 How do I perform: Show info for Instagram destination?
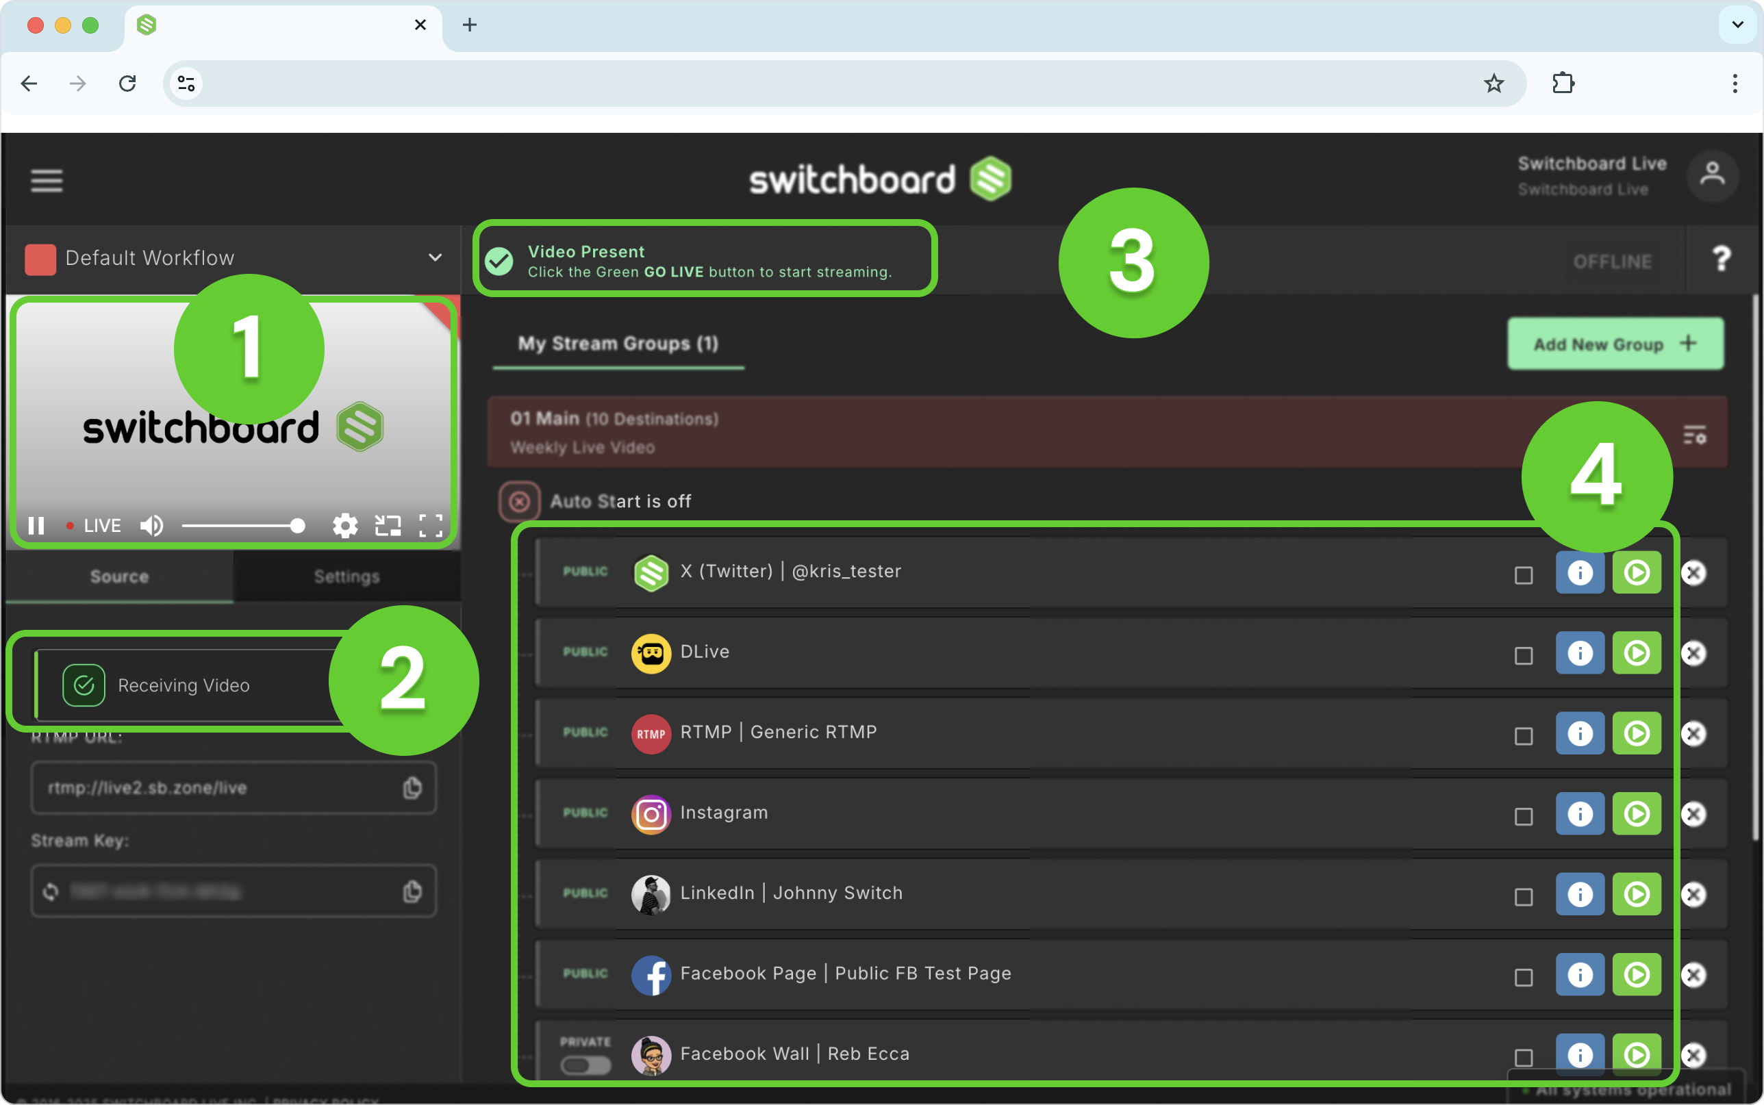tap(1580, 813)
